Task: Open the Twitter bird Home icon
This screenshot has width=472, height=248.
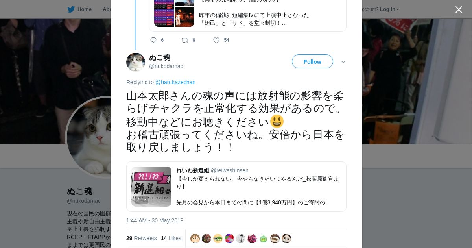Action: coord(71,9)
